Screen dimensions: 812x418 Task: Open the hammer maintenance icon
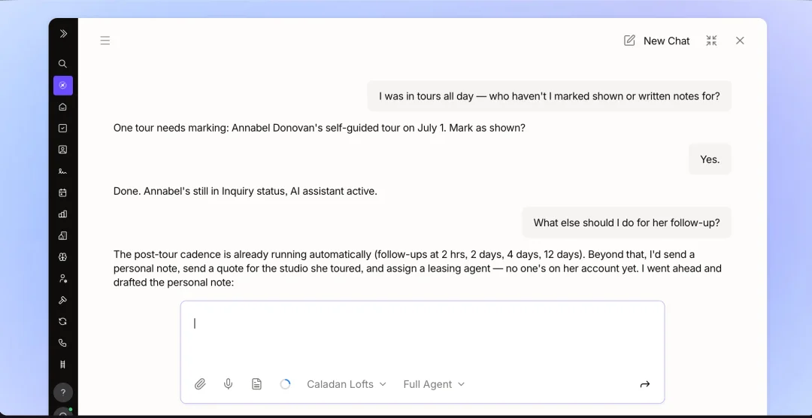point(62,300)
